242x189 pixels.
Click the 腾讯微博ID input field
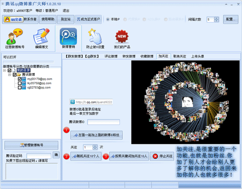point(103,122)
